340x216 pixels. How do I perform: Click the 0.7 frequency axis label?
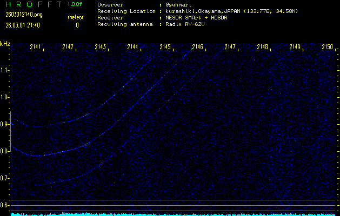click(5, 178)
